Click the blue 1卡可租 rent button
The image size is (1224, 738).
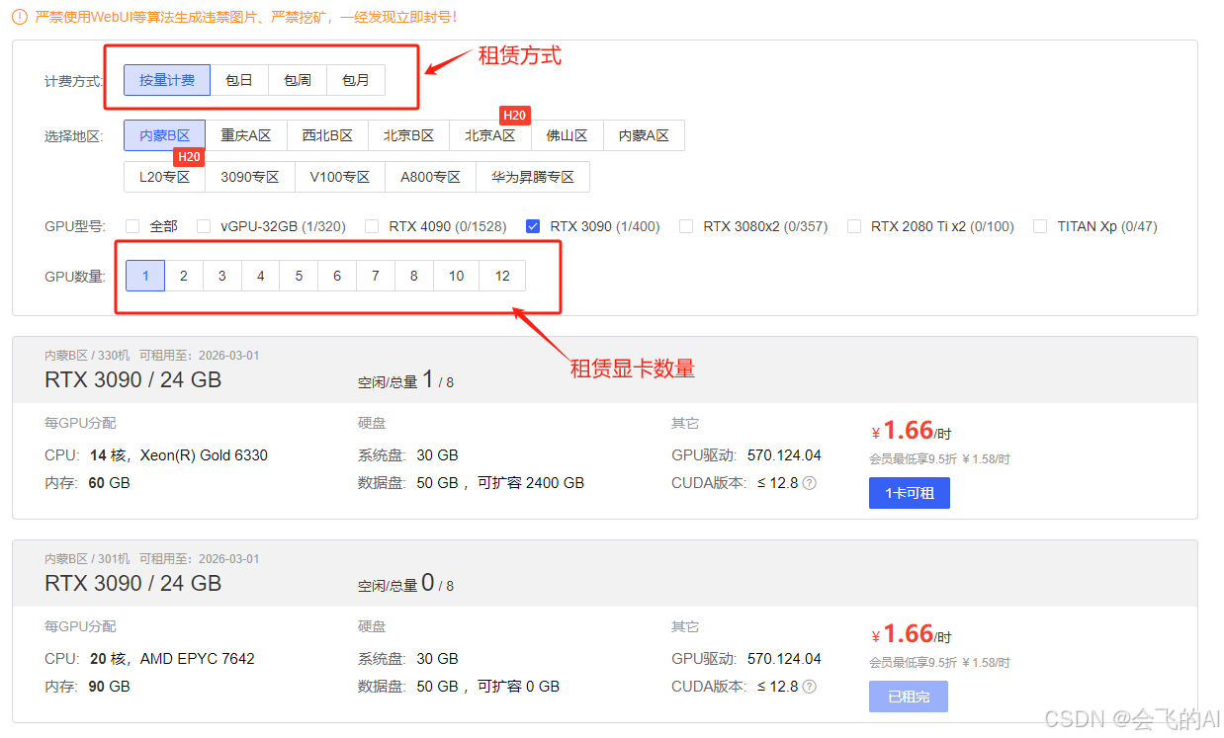pyautogui.click(x=910, y=493)
